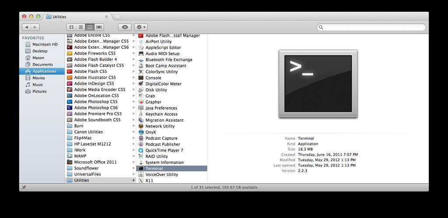Expand the Soundflower folder arrow

tap(133, 168)
